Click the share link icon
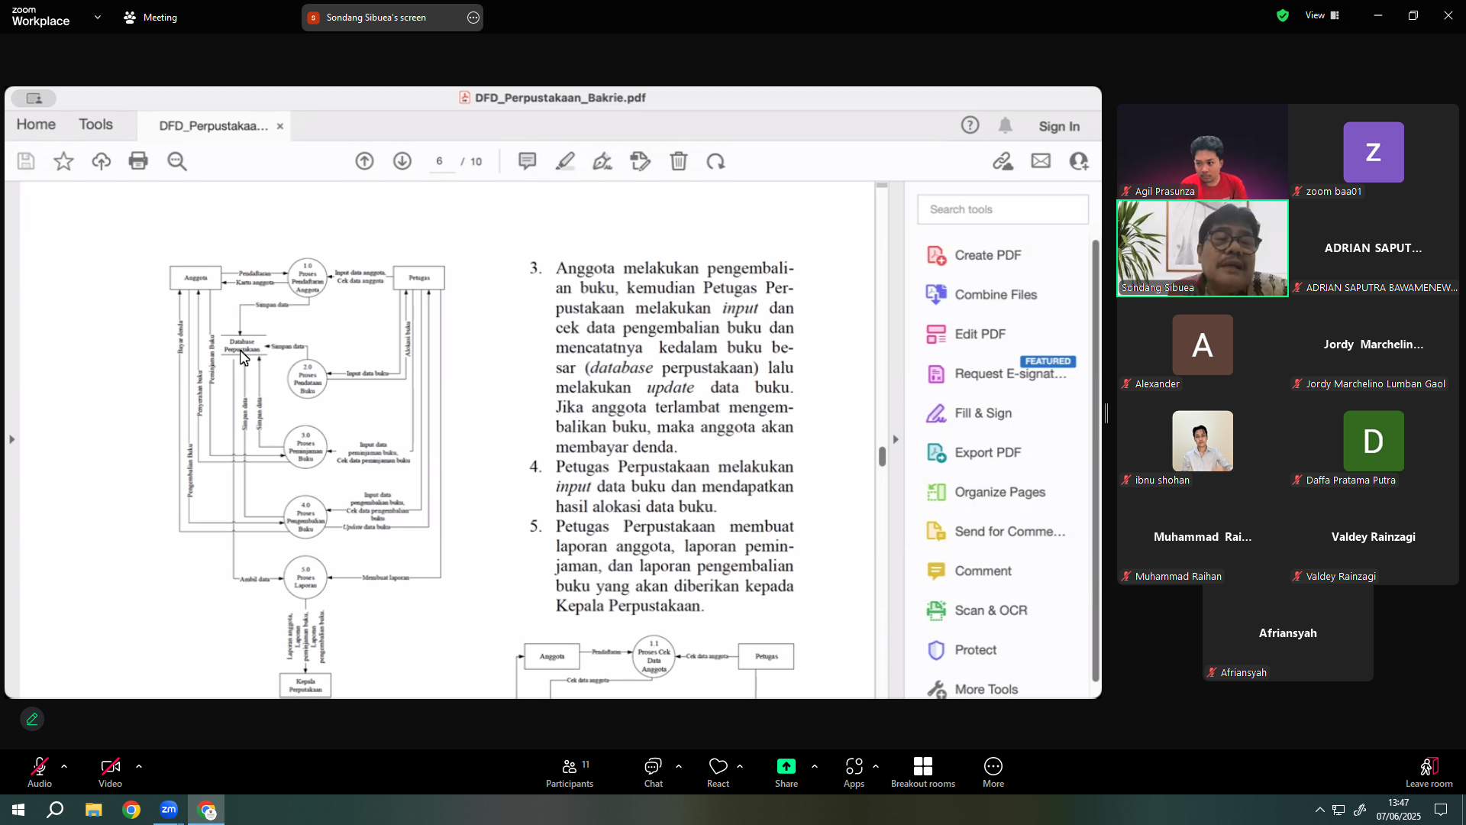This screenshot has height=825, width=1466. click(x=1003, y=161)
